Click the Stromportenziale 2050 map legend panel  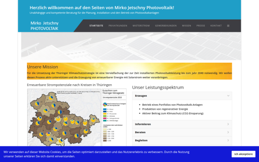(x=114, y=118)
